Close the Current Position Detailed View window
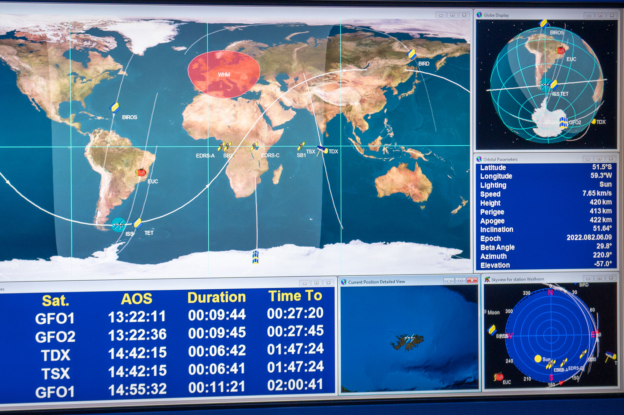 pyautogui.click(x=472, y=281)
